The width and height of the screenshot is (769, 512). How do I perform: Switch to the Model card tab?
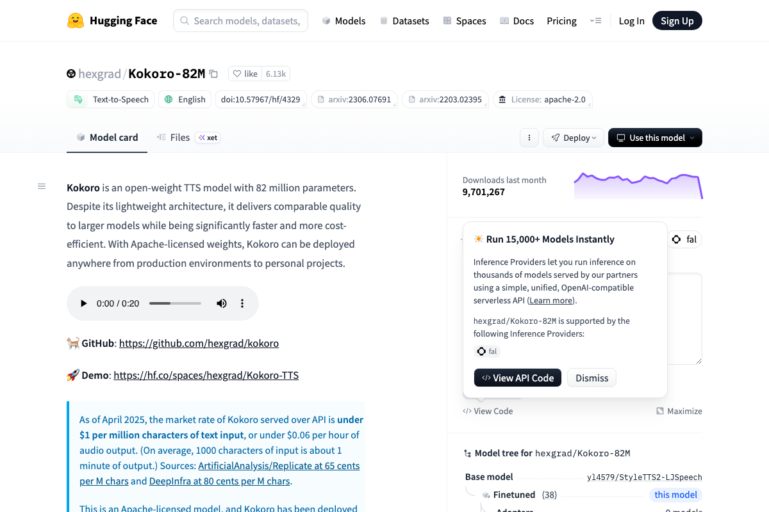pyautogui.click(x=107, y=138)
